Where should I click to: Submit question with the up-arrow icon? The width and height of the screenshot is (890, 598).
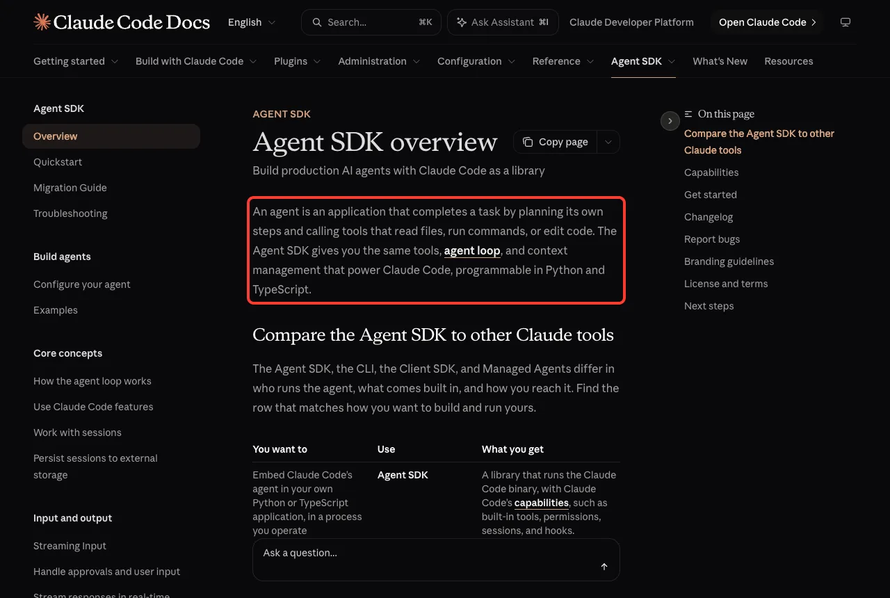[604, 567]
